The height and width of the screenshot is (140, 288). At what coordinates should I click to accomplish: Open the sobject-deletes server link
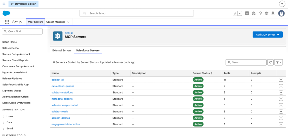[61, 118]
